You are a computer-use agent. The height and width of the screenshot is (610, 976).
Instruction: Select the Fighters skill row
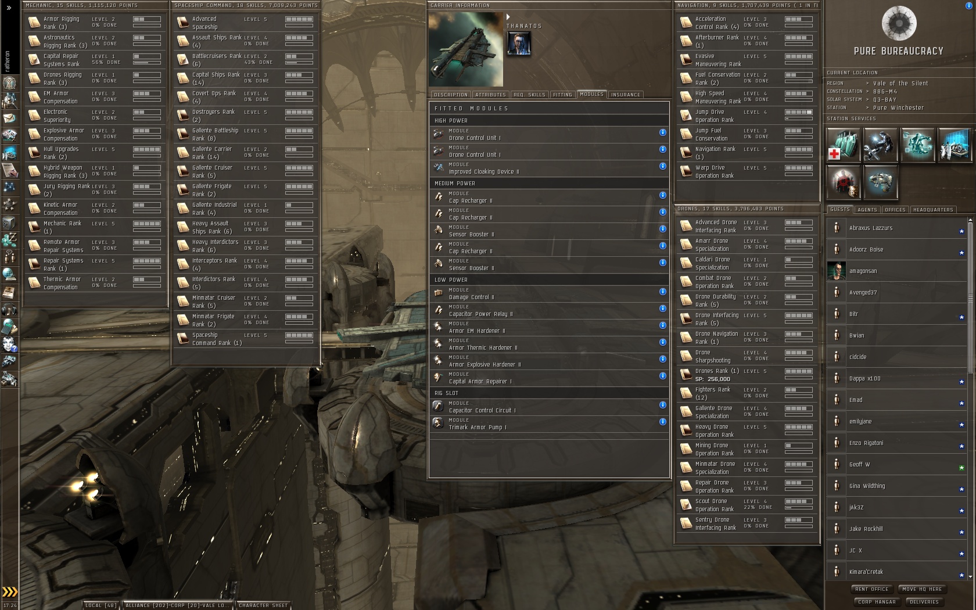tap(747, 393)
